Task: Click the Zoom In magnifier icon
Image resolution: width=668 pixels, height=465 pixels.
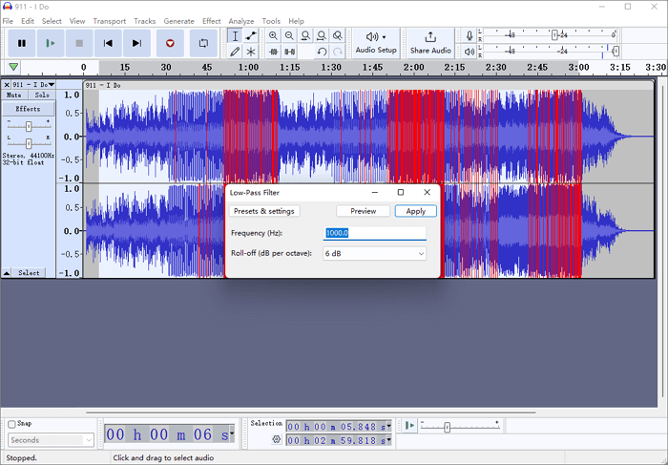Action: pyautogui.click(x=273, y=35)
